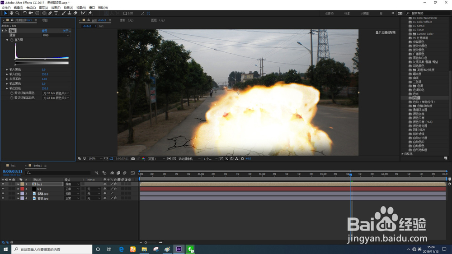Image resolution: width=452 pixels, height=254 pixels.
Task: Select the Horizontal Type tool
Action: pos(56,13)
